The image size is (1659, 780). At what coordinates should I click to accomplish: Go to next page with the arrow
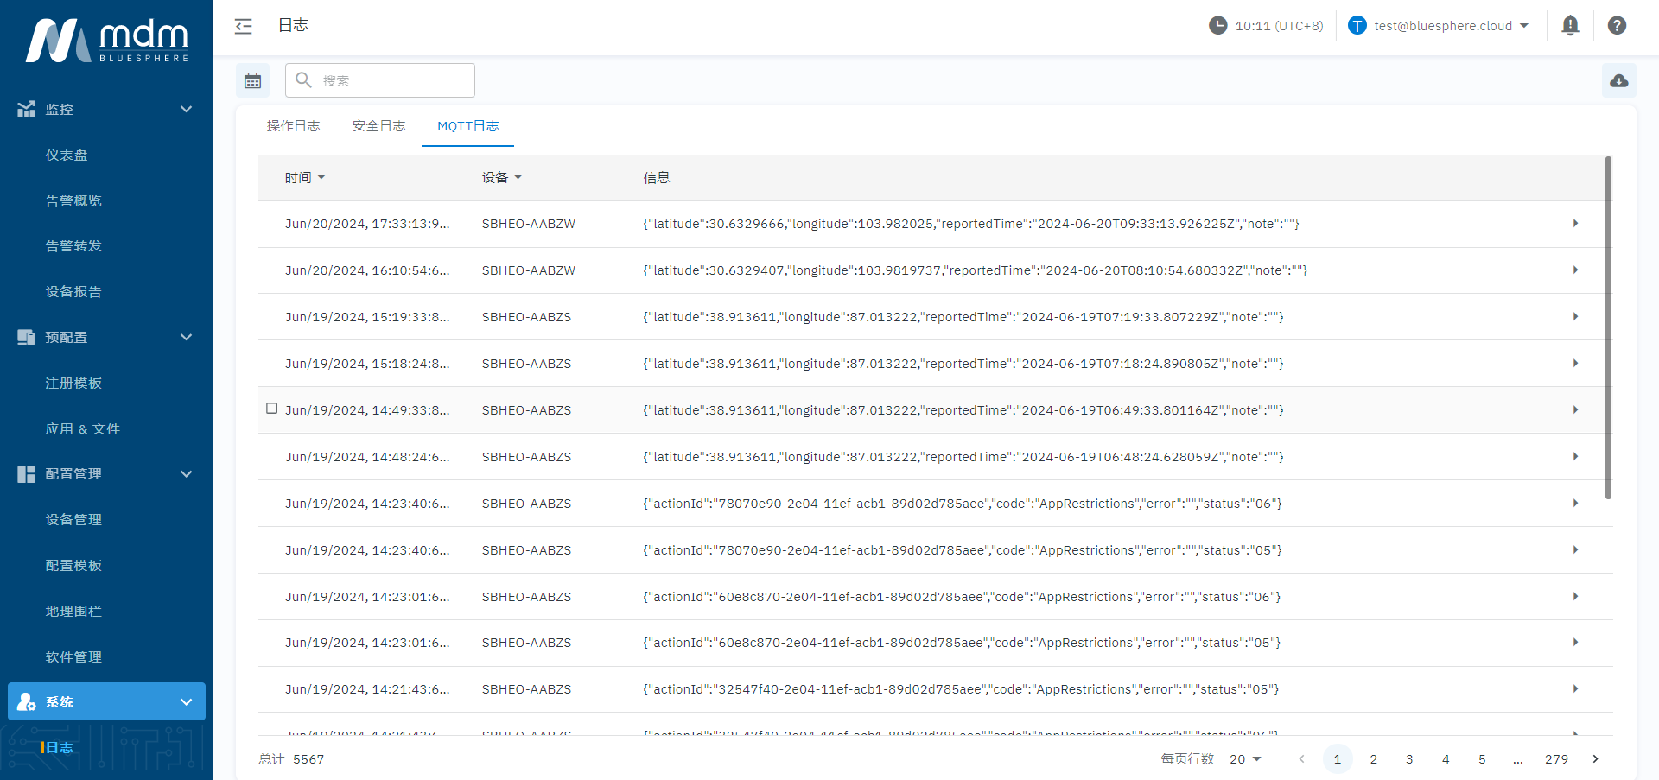point(1595,759)
